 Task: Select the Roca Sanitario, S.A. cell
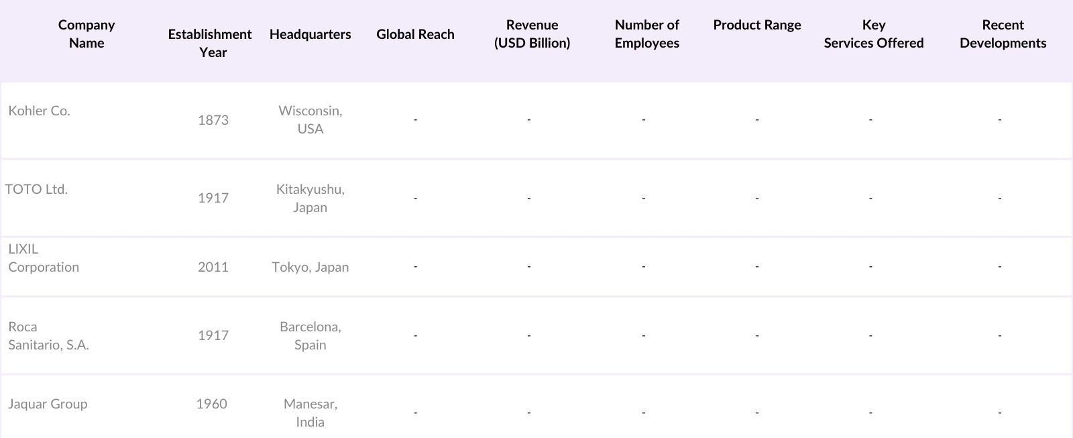[x=48, y=336]
